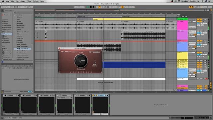Open Bass track output routing dropdown

pyautogui.click(x=192, y=53)
